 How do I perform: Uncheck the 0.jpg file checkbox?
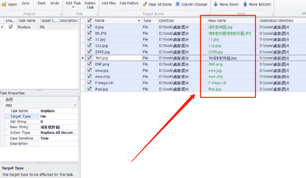(x=89, y=27)
